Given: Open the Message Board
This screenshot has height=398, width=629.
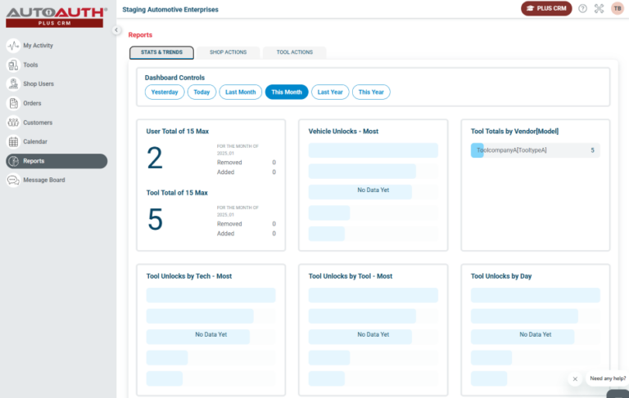Looking at the screenshot, I should coord(44,180).
